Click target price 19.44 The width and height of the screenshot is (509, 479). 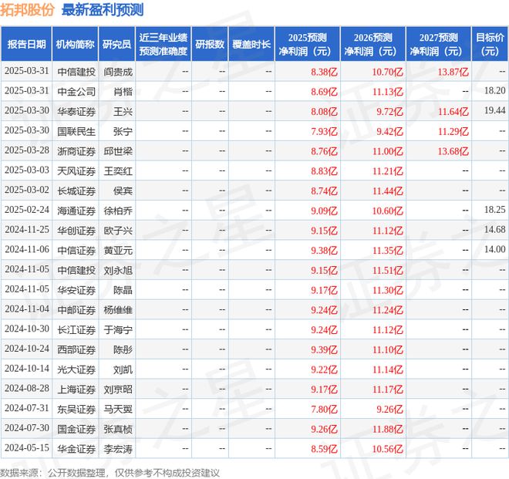click(x=494, y=110)
